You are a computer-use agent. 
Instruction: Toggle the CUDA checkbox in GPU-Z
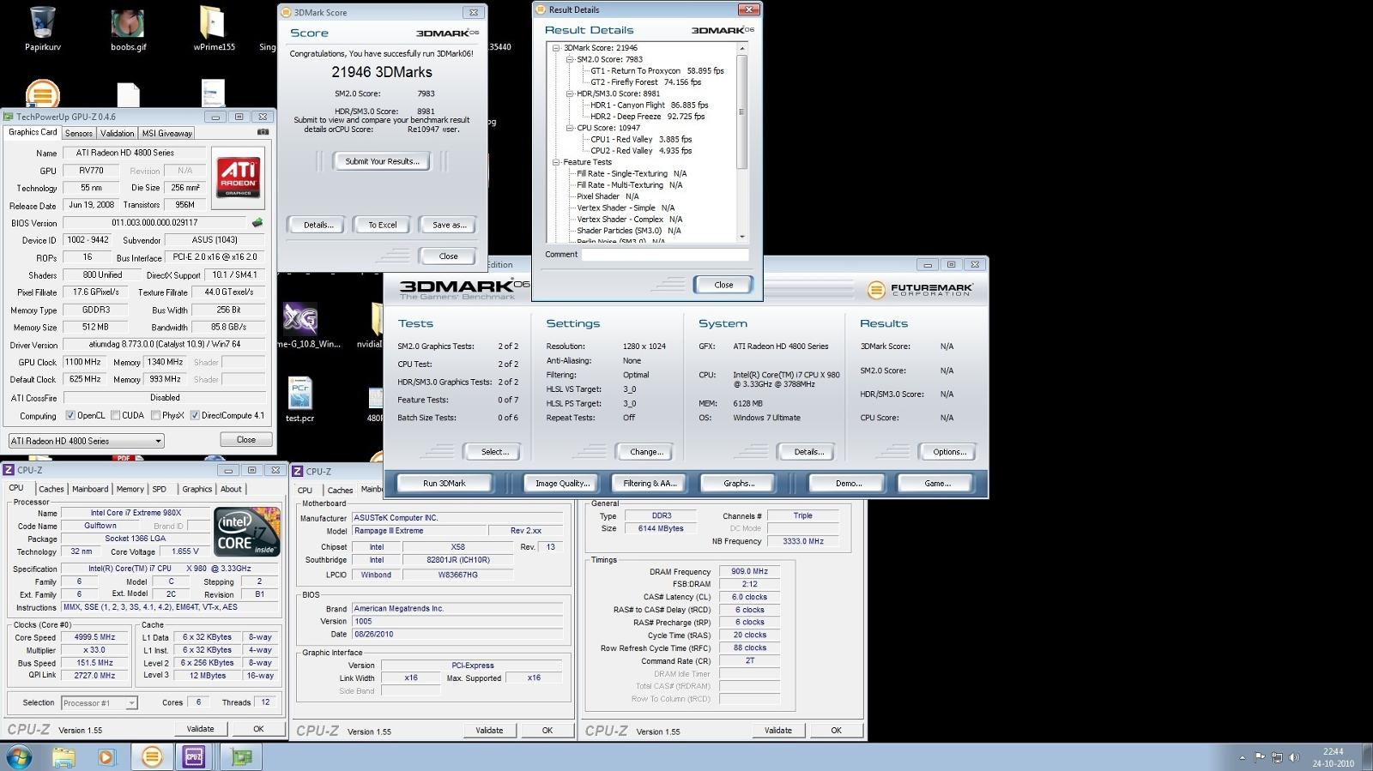pyautogui.click(x=115, y=415)
